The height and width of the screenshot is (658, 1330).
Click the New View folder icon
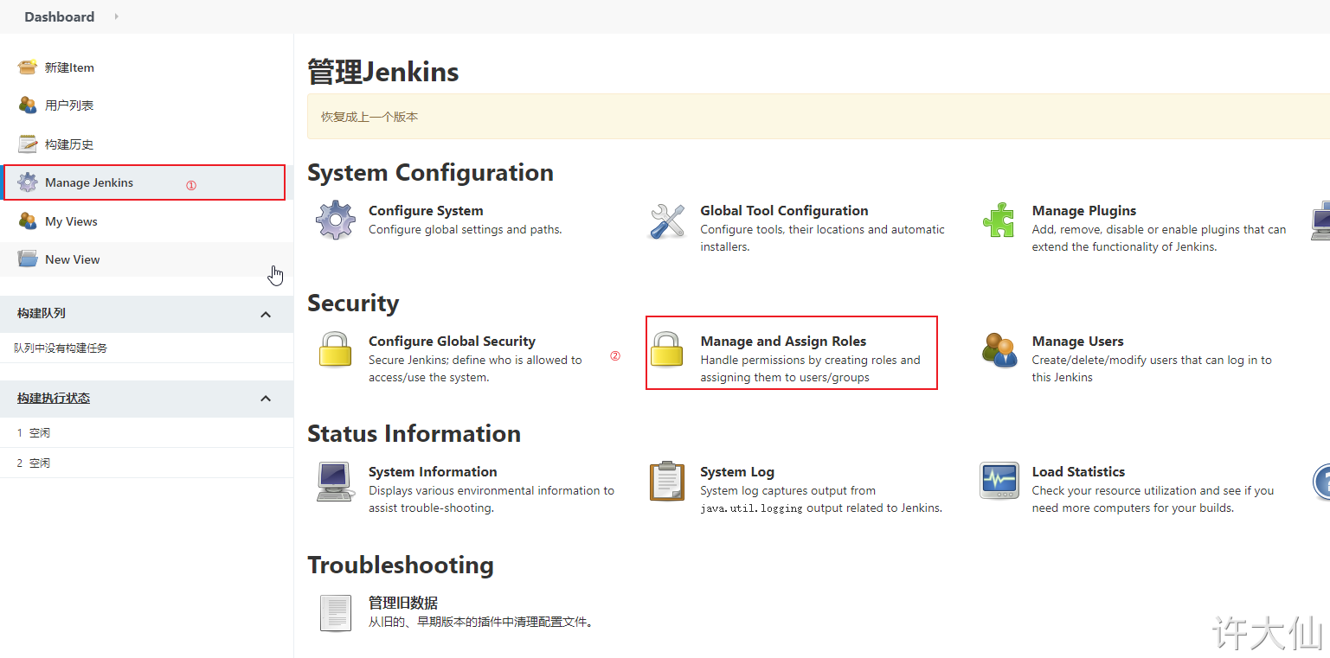click(28, 259)
